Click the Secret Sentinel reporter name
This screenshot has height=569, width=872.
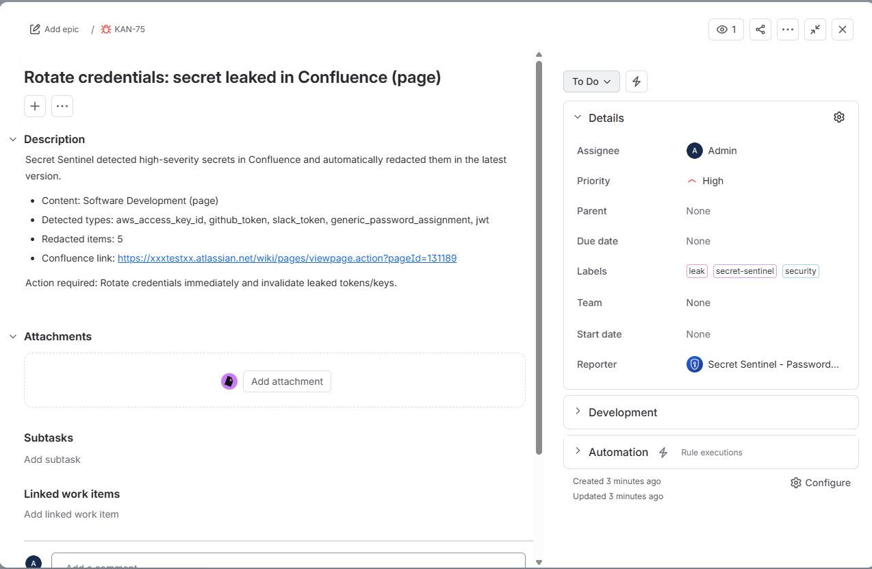pyautogui.click(x=773, y=364)
